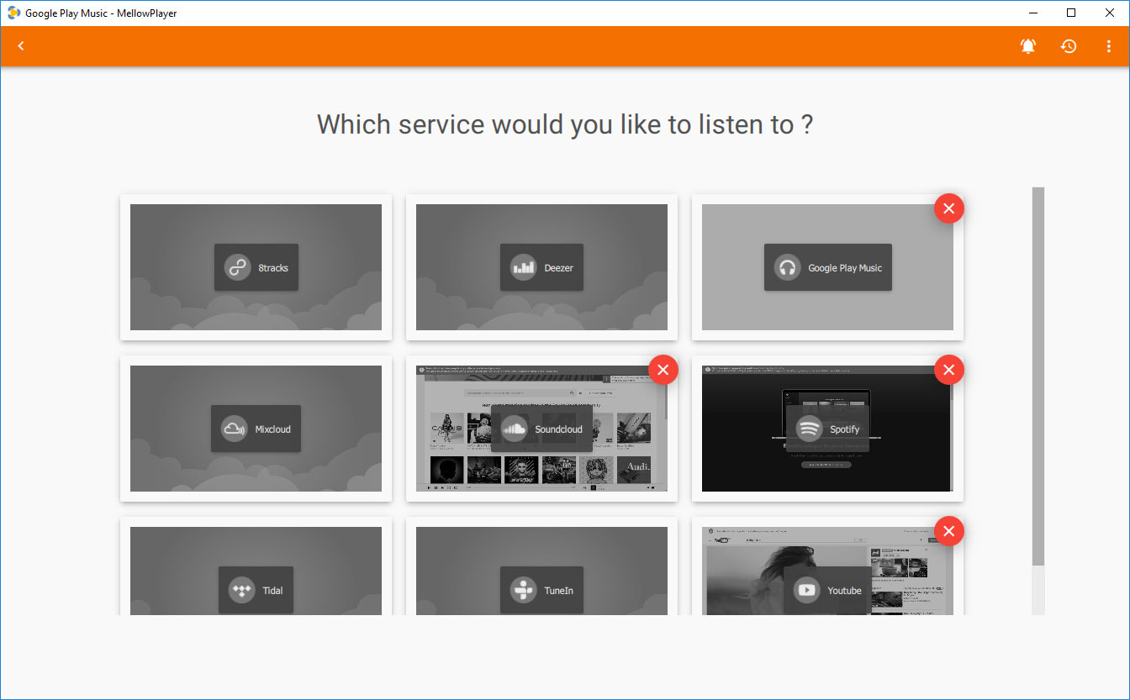This screenshot has width=1130, height=700.
Task: Stop the Soundcloud service with the red X
Action: (663, 370)
